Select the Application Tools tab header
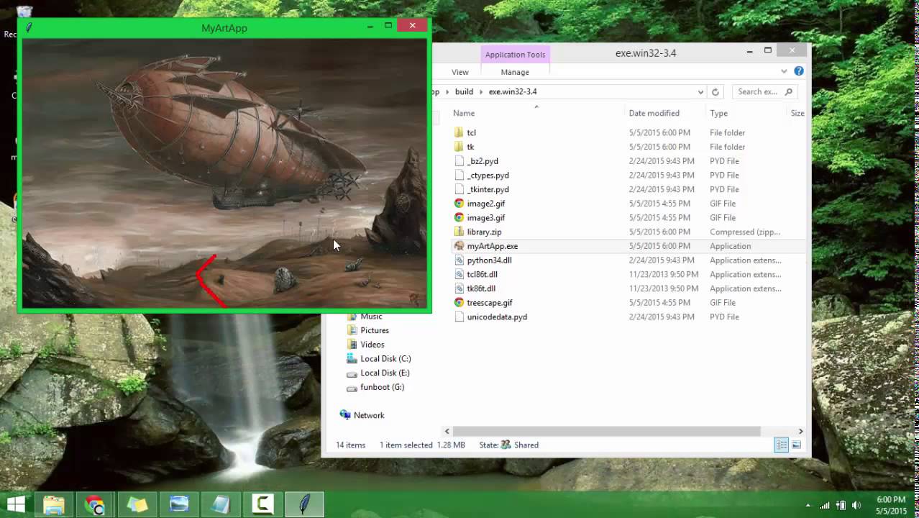 516,55
